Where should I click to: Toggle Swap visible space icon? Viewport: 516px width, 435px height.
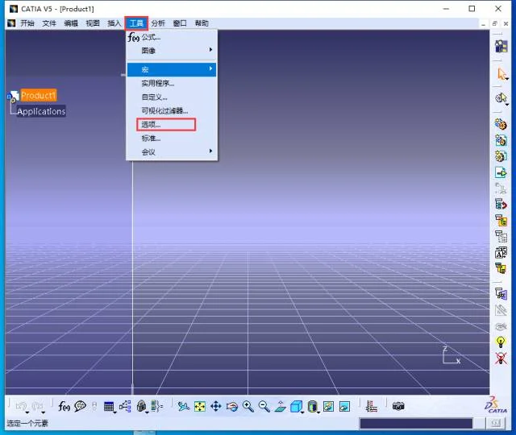pos(344,406)
